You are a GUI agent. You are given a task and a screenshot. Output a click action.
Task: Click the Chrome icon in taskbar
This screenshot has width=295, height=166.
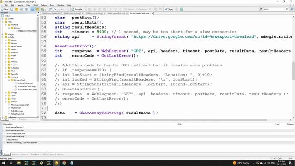point(64,163)
